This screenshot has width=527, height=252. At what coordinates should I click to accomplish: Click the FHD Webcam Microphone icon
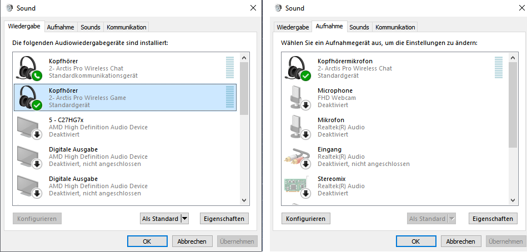pyautogui.click(x=300, y=98)
